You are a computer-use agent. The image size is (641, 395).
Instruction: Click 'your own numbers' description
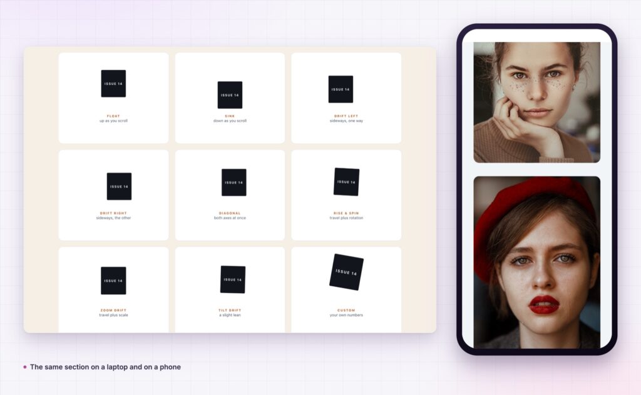pyautogui.click(x=346, y=315)
